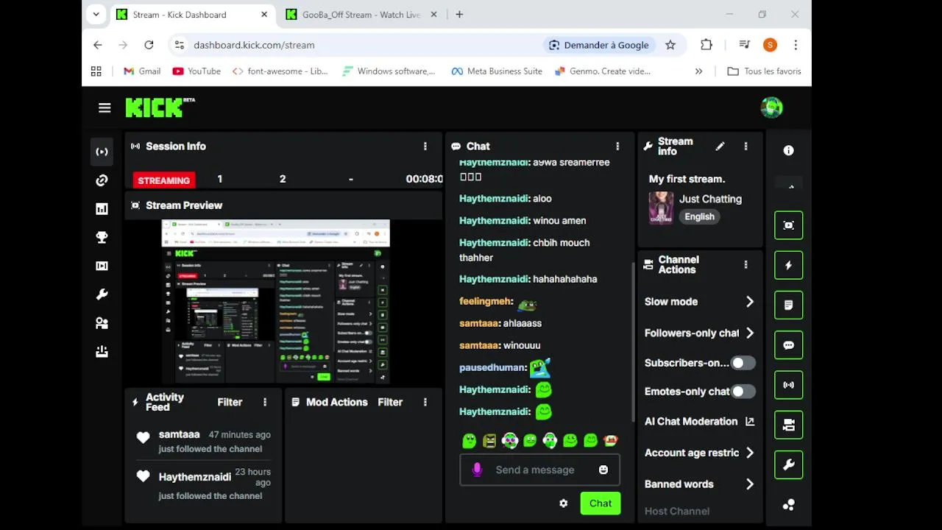
Task: Open AI Chat Moderation external link
Action: click(x=750, y=422)
